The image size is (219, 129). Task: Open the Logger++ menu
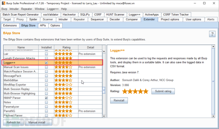pyautogui.click(x=53, y=9)
